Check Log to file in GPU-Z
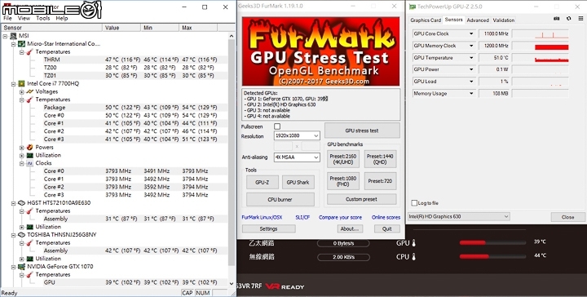The height and width of the screenshot is (297, 587). (414, 203)
